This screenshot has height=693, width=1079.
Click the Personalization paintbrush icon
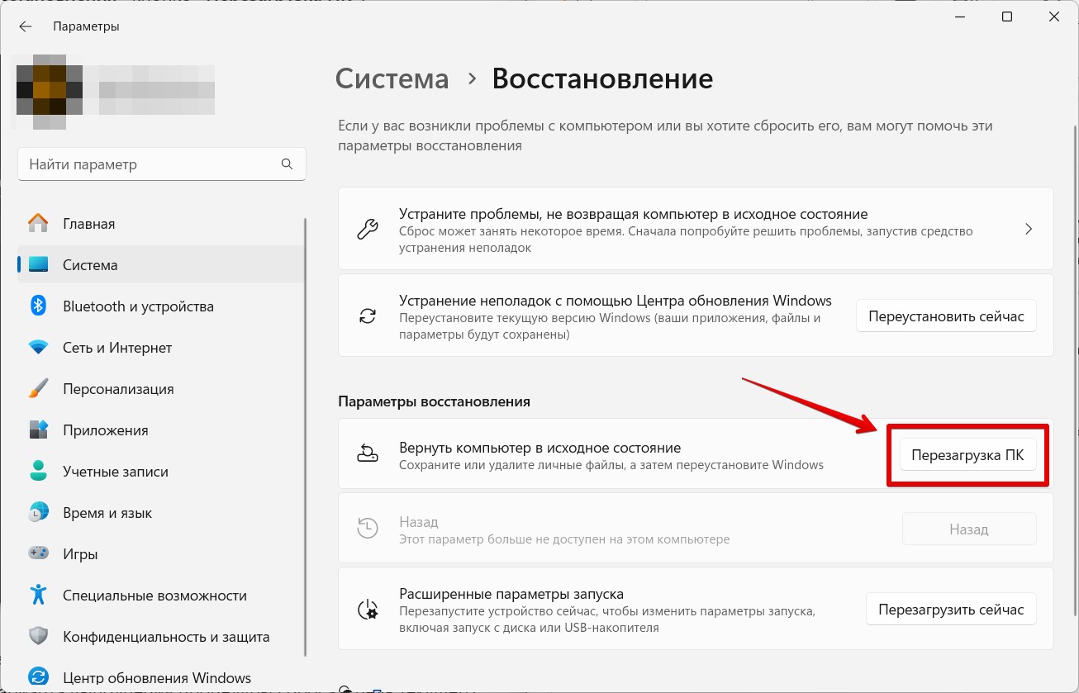[x=38, y=388]
